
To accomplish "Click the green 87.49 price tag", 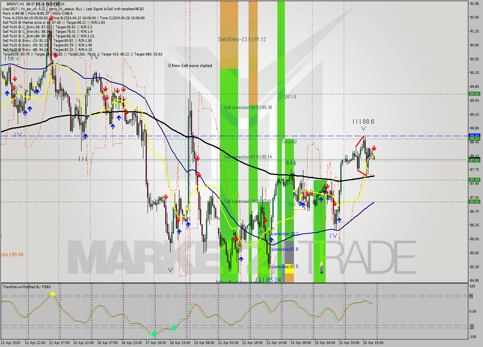I will point(474,180).
